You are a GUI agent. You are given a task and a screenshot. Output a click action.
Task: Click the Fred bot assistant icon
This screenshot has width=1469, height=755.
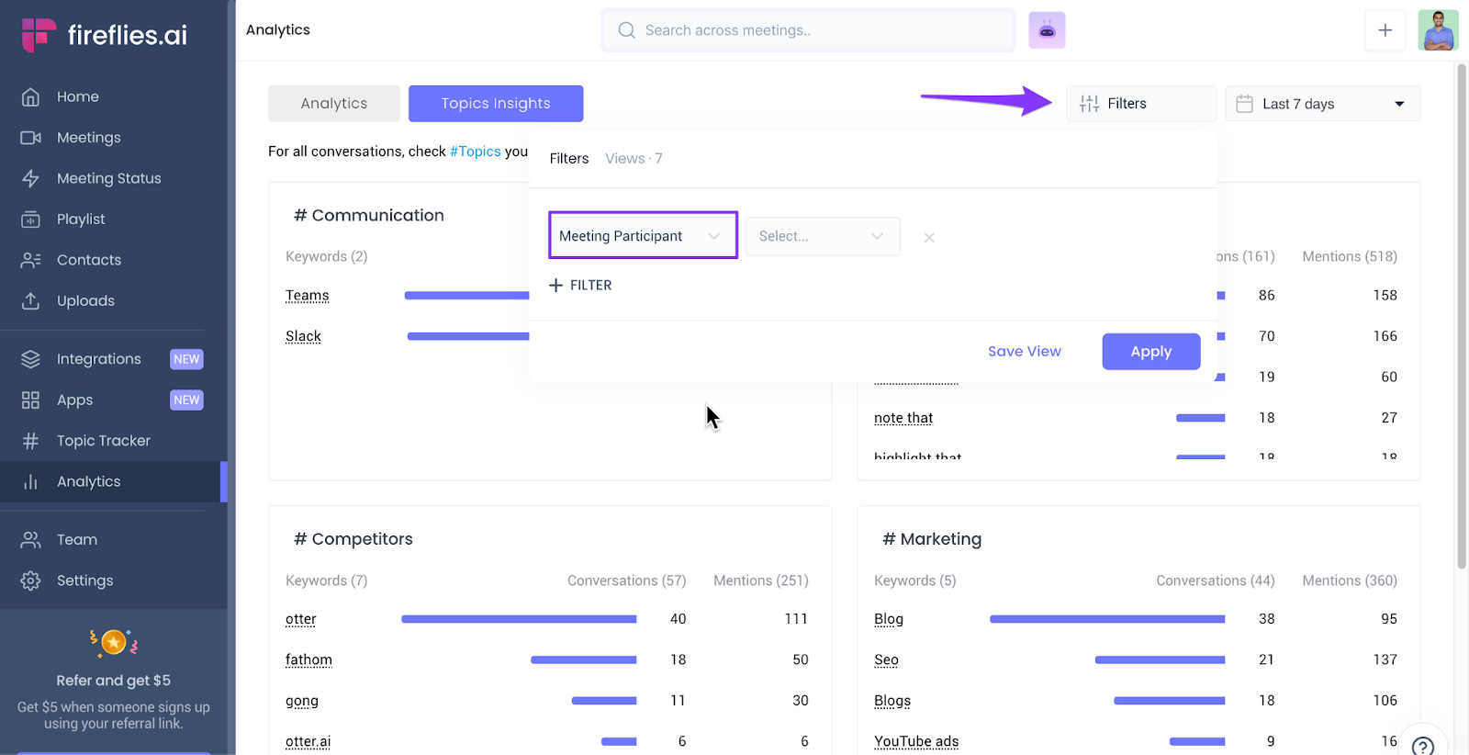[1047, 30]
